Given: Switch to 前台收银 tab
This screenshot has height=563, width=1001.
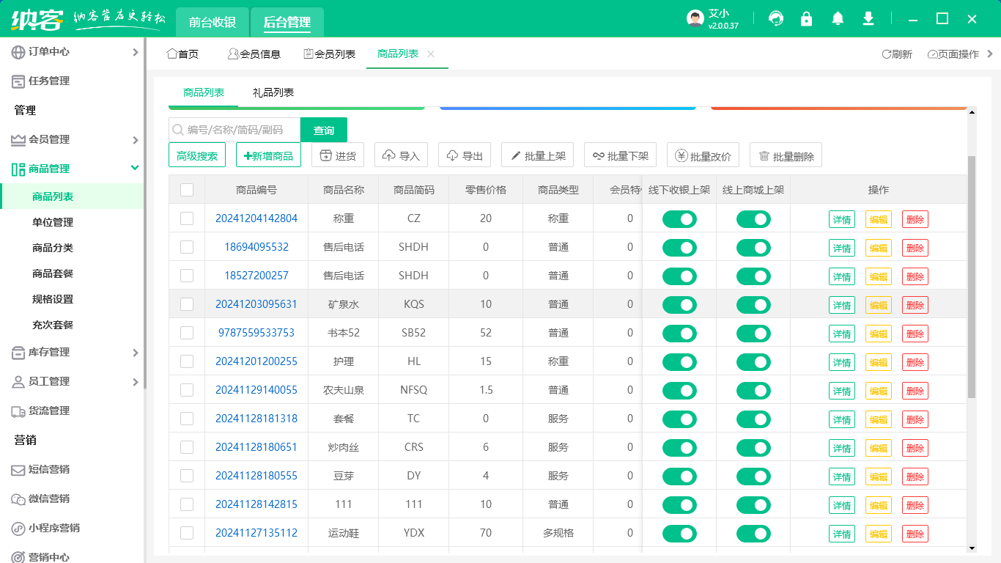Looking at the screenshot, I should tap(213, 23).
